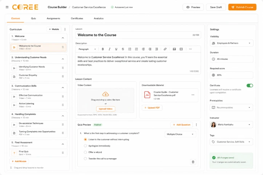
Task: Publish the course
Action: (x=242, y=7)
